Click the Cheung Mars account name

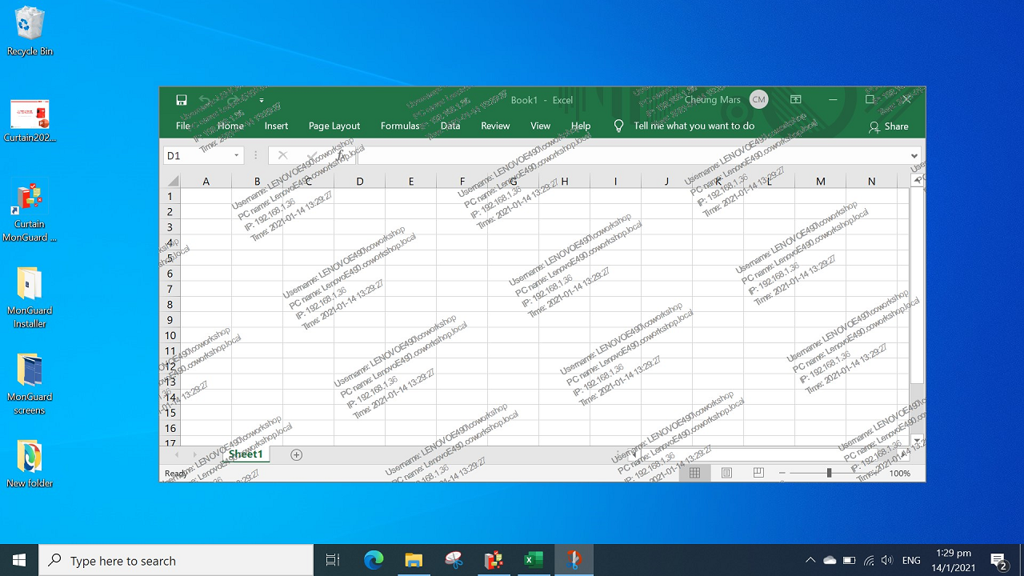[712, 100]
